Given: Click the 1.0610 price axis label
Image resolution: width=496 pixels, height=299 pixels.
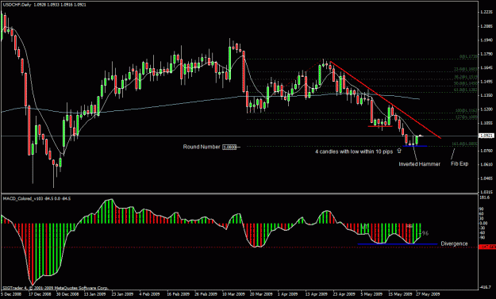Looking at the screenshot, I should point(486,164).
